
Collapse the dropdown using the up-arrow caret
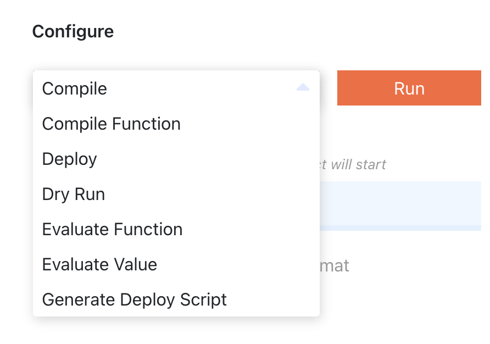click(303, 88)
